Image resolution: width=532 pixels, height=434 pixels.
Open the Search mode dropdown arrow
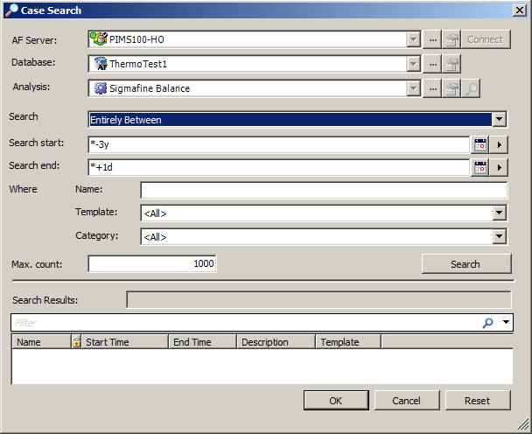click(x=499, y=119)
